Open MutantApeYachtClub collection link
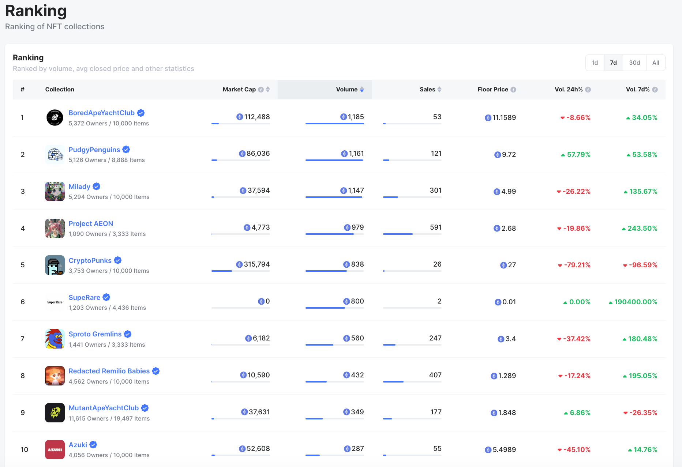This screenshot has width=682, height=467. [104, 408]
